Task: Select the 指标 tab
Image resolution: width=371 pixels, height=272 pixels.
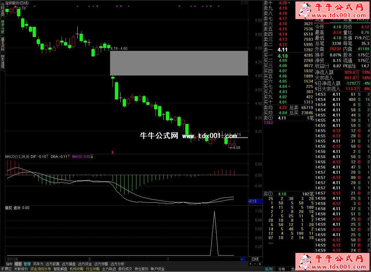Action: 10,264
